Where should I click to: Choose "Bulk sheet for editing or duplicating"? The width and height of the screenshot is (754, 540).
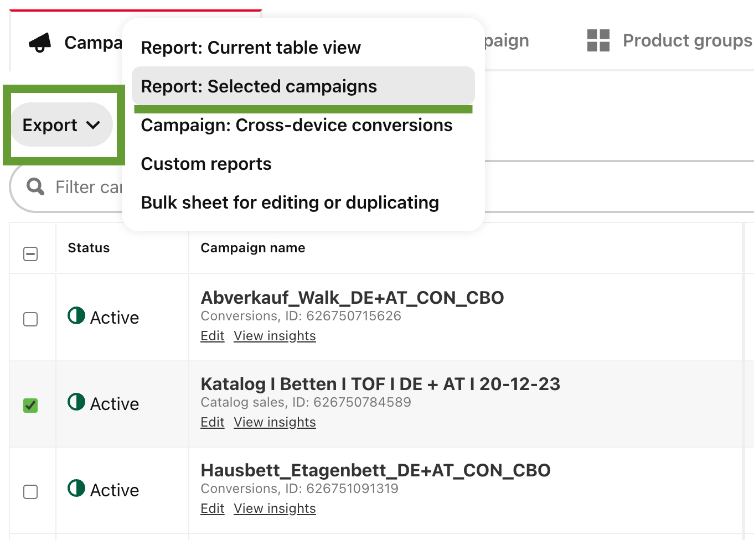290,202
